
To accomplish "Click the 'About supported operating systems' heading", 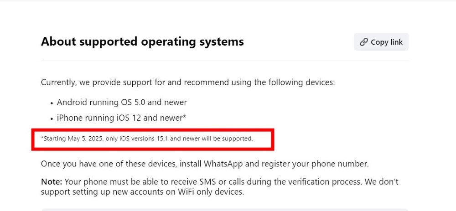I will (x=142, y=41).
